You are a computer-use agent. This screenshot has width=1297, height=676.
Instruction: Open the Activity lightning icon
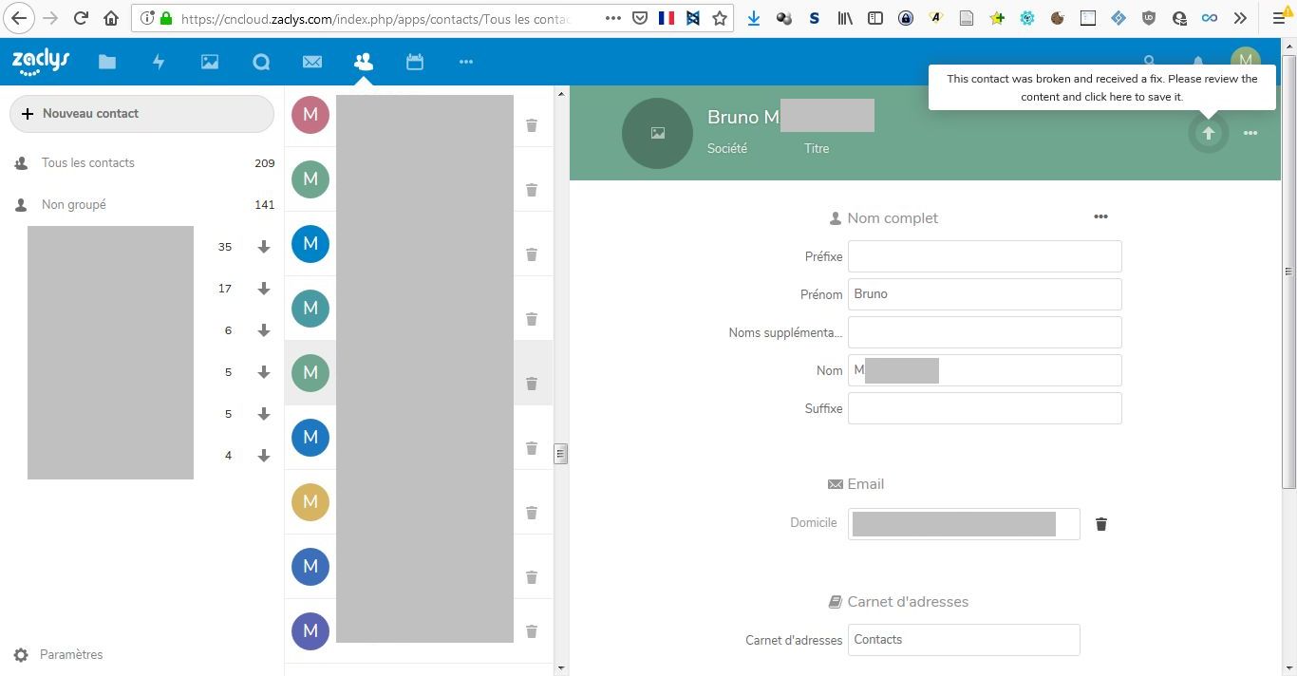point(159,62)
